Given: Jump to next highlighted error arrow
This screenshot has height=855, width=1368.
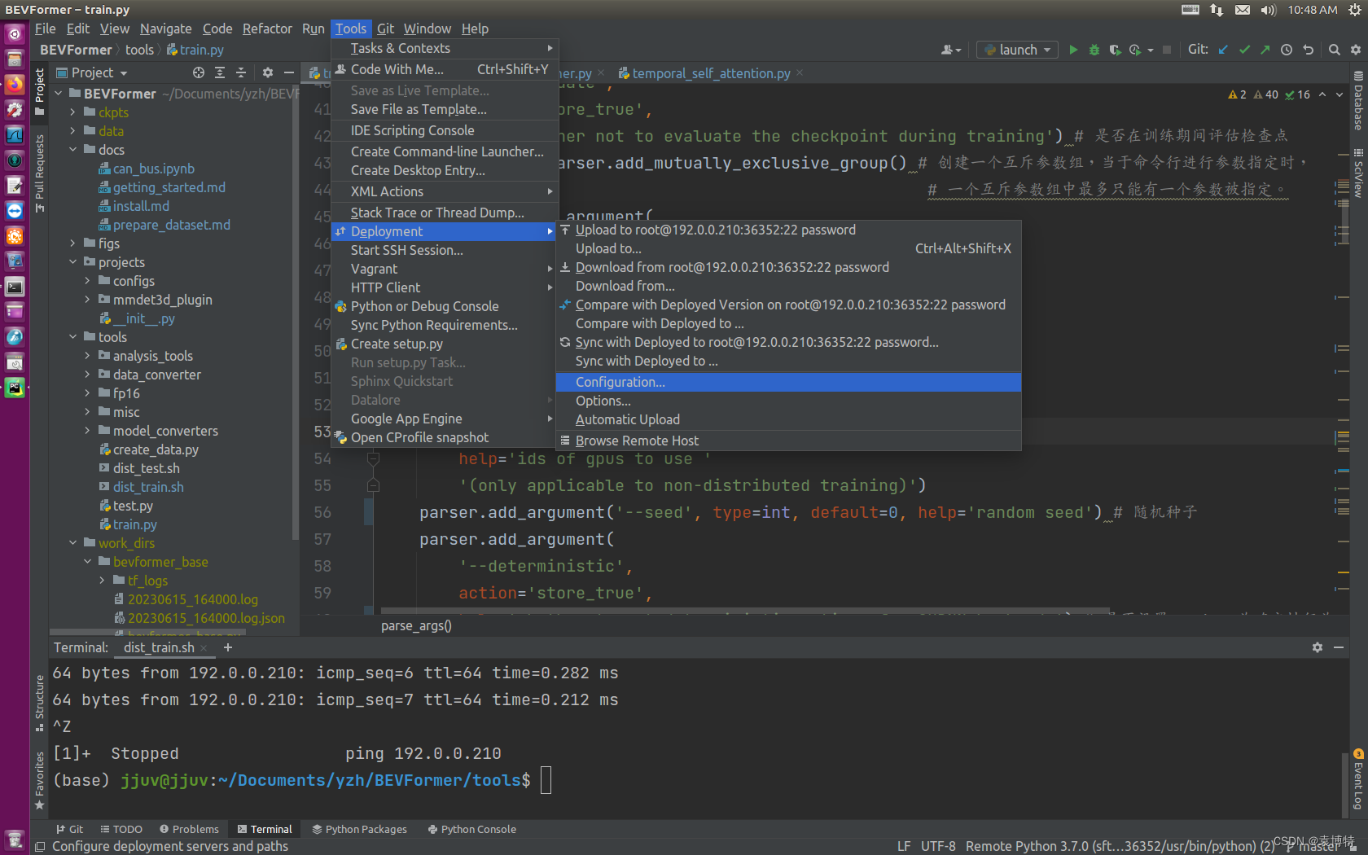Looking at the screenshot, I should point(1339,94).
